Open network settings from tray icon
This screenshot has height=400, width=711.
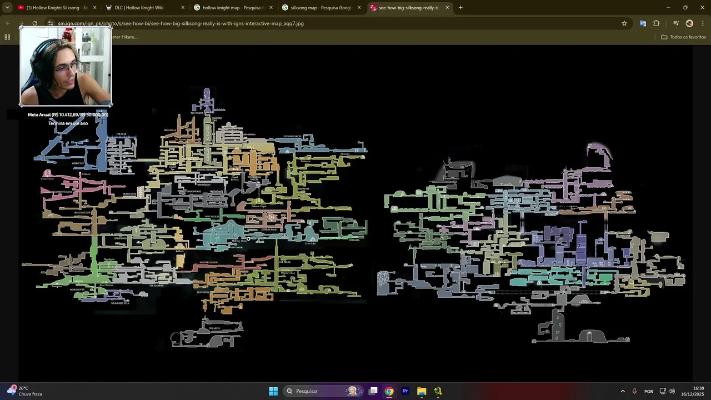click(663, 391)
